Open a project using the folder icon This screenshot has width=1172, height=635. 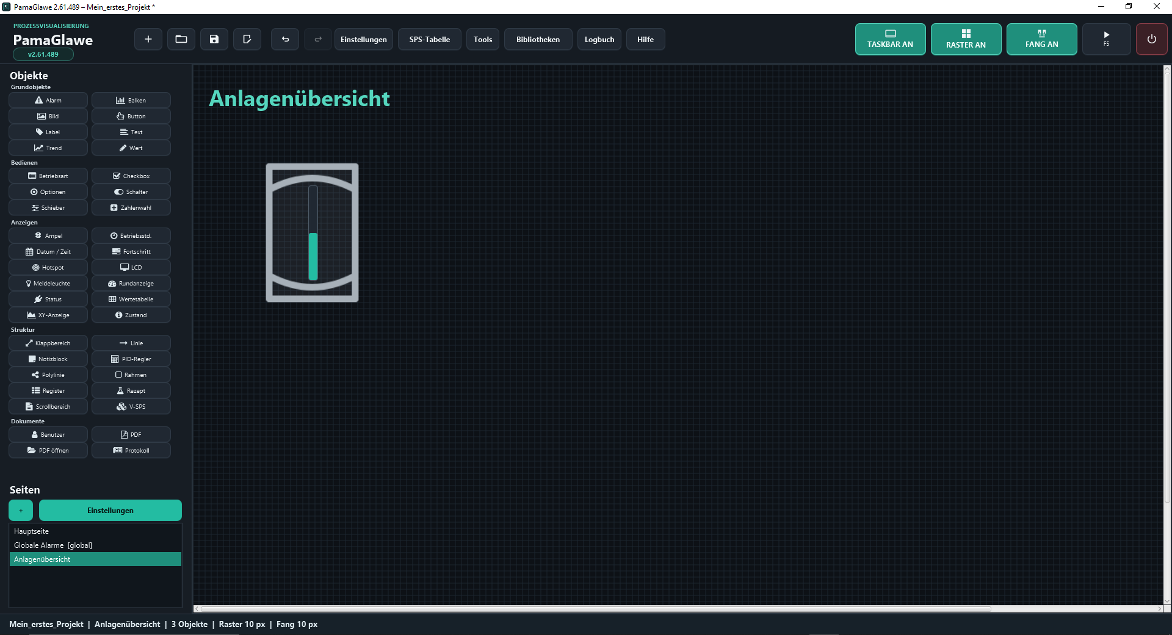[x=181, y=39]
